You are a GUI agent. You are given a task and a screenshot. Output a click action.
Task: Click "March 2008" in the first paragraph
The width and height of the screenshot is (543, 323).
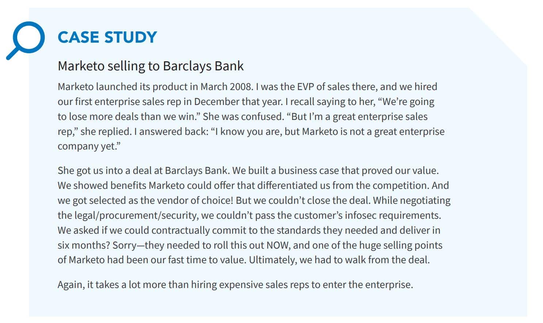pos(226,87)
